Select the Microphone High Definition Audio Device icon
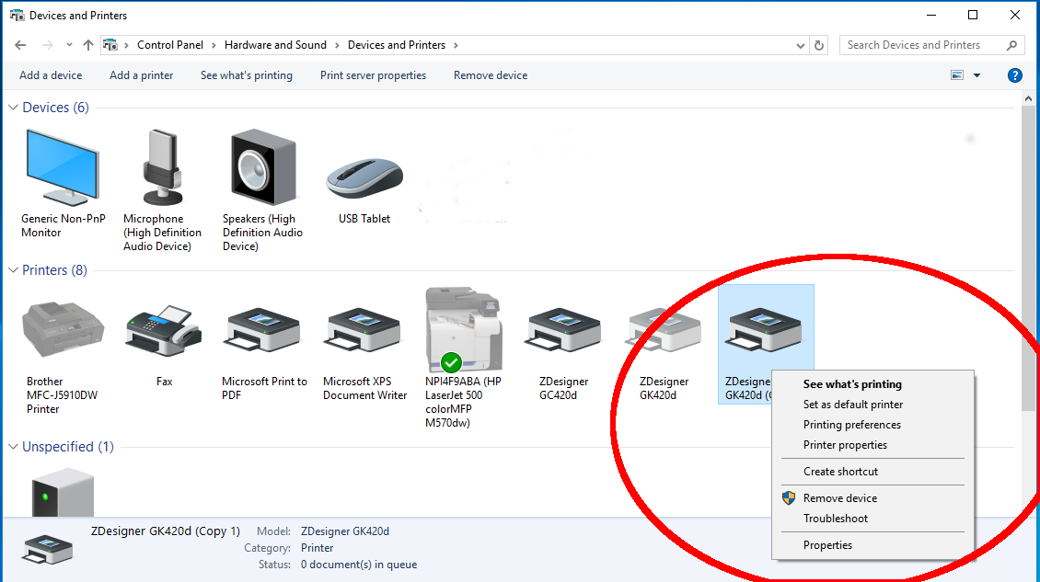 click(163, 167)
